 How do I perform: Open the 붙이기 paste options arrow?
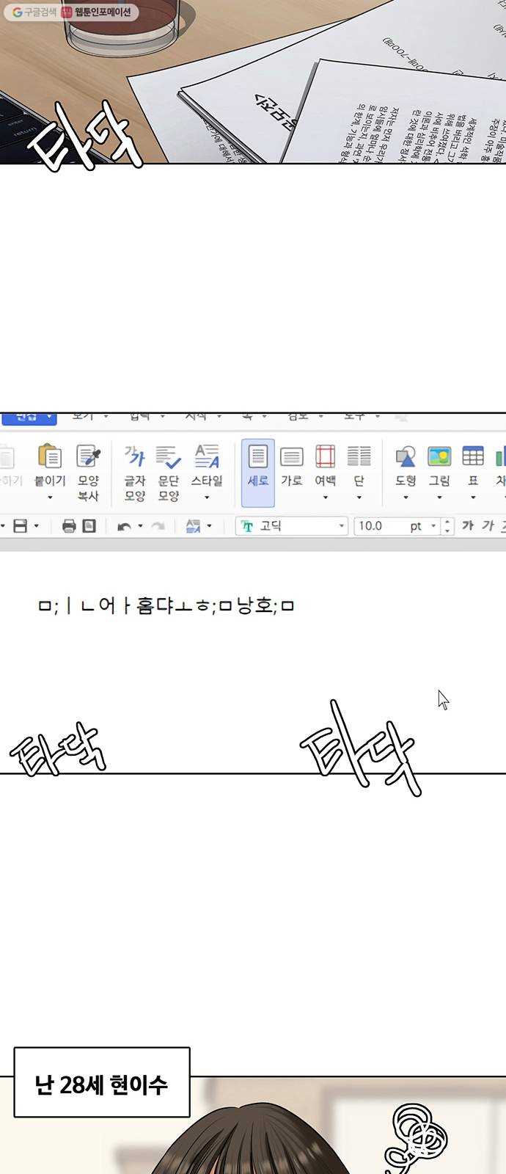(x=50, y=498)
